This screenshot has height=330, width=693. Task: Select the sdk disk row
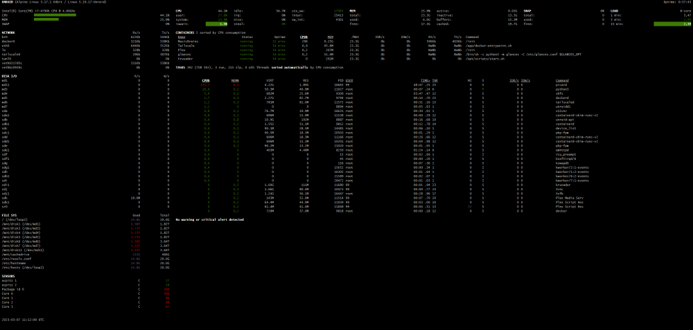tap(85, 198)
